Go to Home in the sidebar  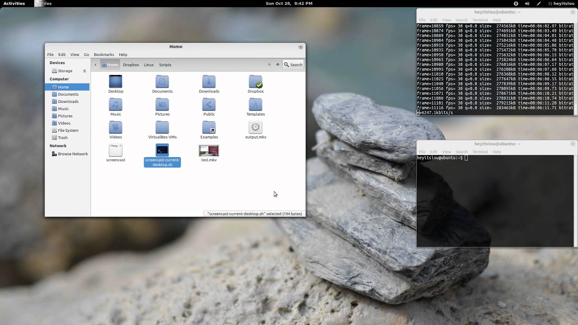(x=67, y=87)
